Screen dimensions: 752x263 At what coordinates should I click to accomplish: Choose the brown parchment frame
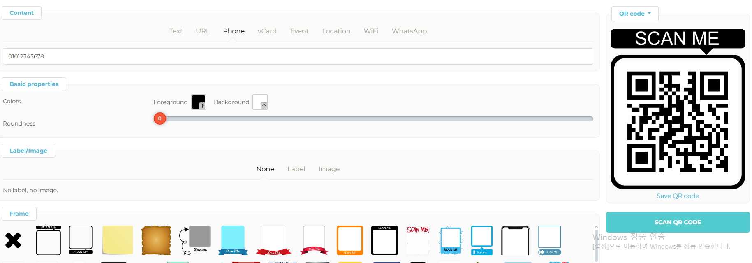156,240
